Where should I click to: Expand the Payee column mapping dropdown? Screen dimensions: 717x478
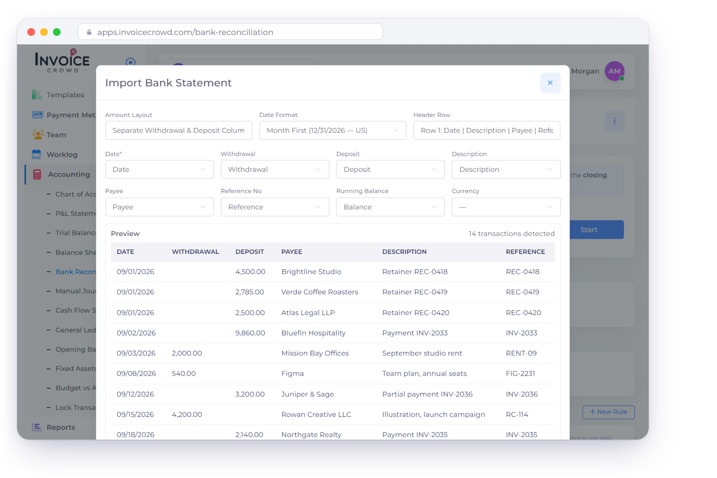coord(160,207)
